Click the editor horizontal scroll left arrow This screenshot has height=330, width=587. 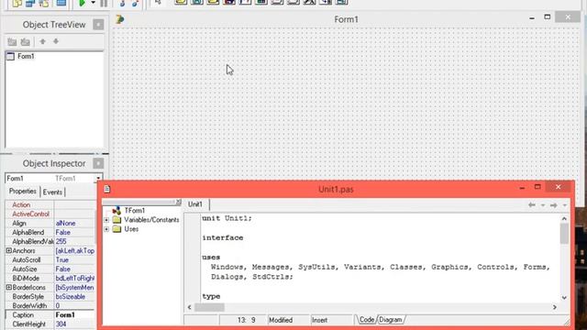click(190, 307)
